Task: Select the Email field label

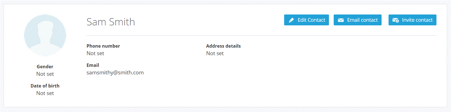Action: (93, 65)
